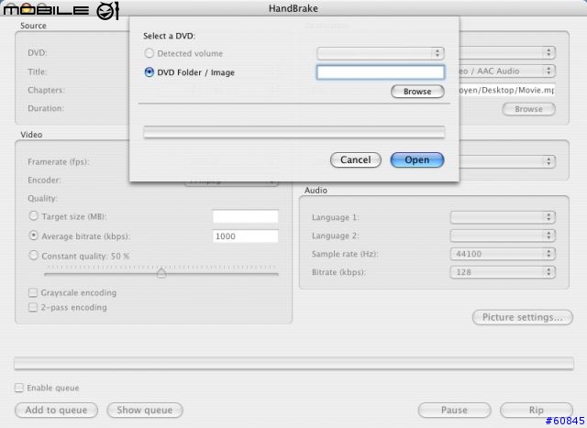This screenshot has height=428, width=587.
Task: Click the DVD scan progress bar in dialog
Action: pos(294,132)
